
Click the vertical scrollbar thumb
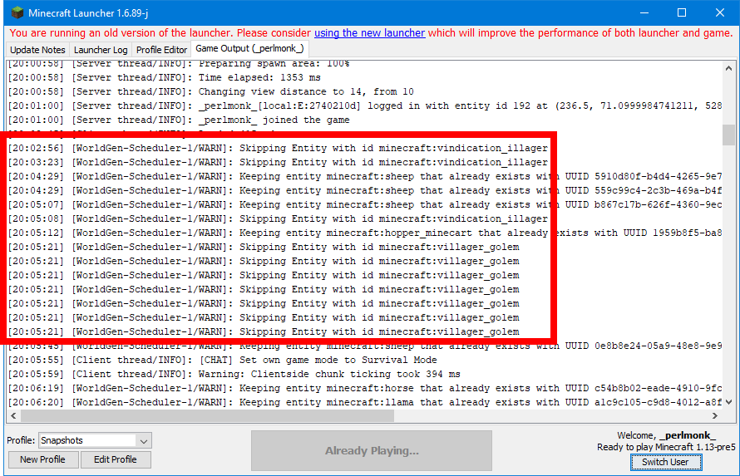click(x=728, y=135)
